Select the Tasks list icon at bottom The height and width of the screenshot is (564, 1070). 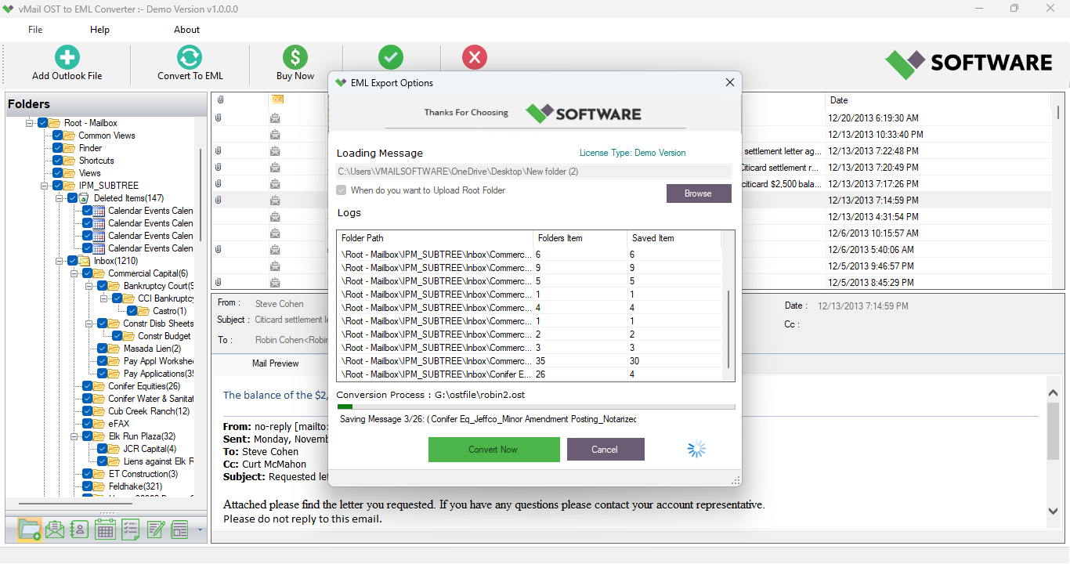click(x=129, y=529)
